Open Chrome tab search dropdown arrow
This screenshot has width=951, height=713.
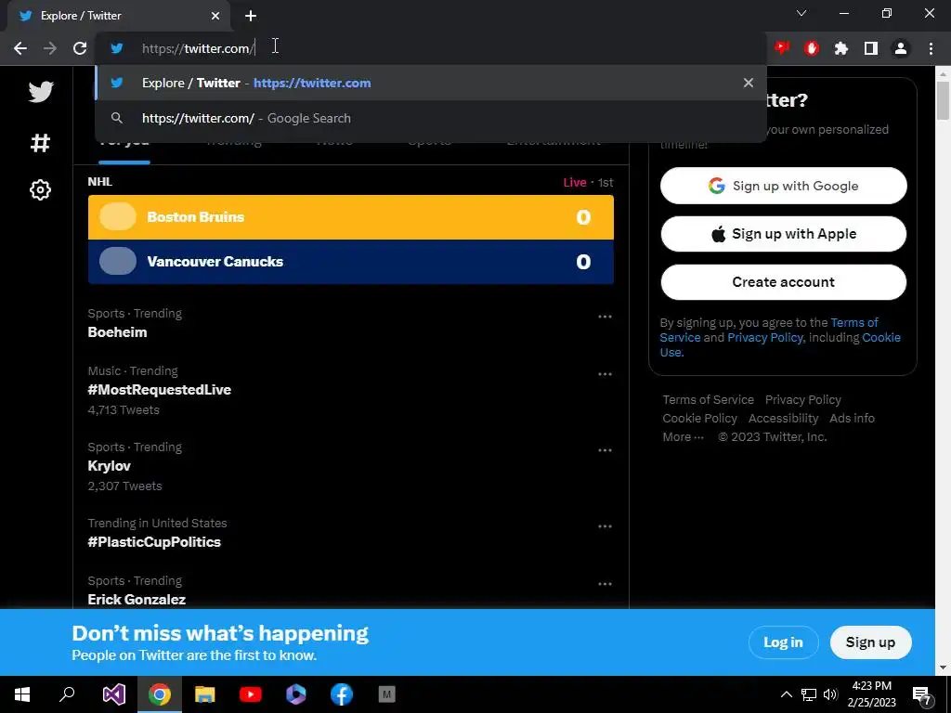click(801, 13)
